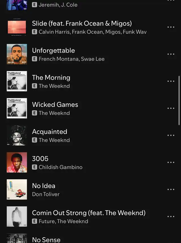This screenshot has width=181, height=243.
Task: Open three-dot menu for Acquainted
Action: [x=171, y=135]
